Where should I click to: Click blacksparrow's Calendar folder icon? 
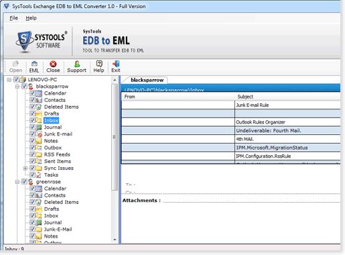(39, 93)
